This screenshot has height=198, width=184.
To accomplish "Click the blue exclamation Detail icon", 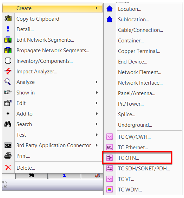I will point(8,29).
